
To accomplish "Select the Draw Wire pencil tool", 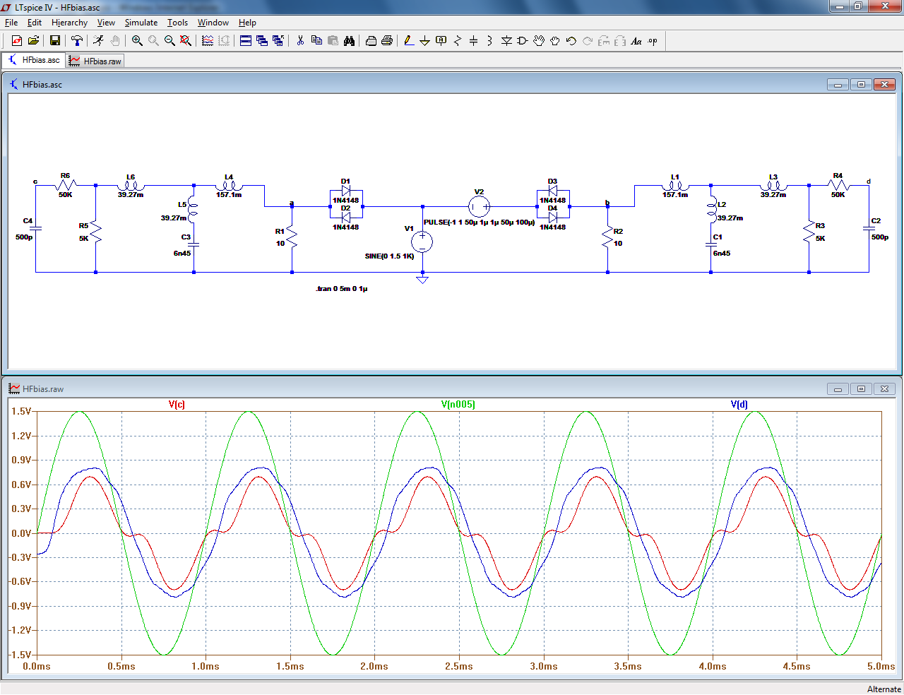I will (x=409, y=41).
